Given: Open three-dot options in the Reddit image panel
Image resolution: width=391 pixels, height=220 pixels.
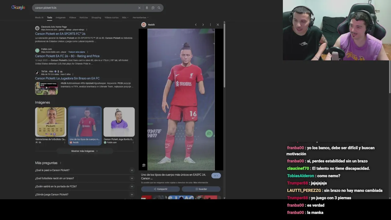Looking at the screenshot, I should click(210, 25).
